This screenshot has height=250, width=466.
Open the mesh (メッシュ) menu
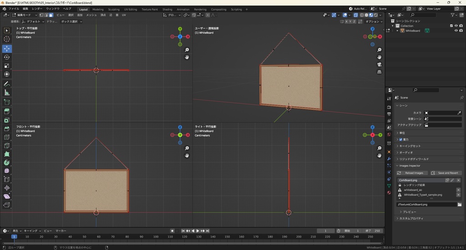(x=91, y=15)
